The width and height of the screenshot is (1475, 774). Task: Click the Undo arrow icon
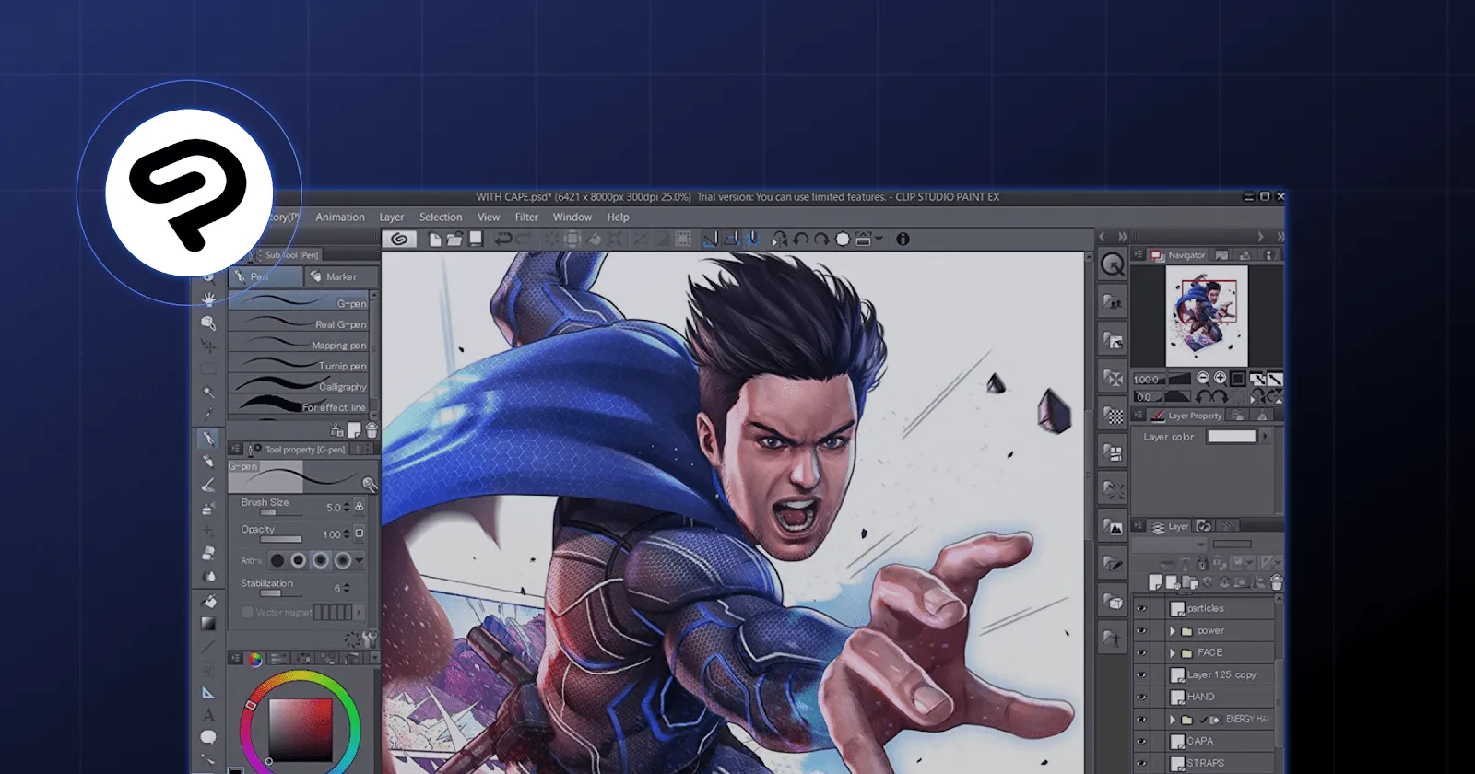[503, 239]
